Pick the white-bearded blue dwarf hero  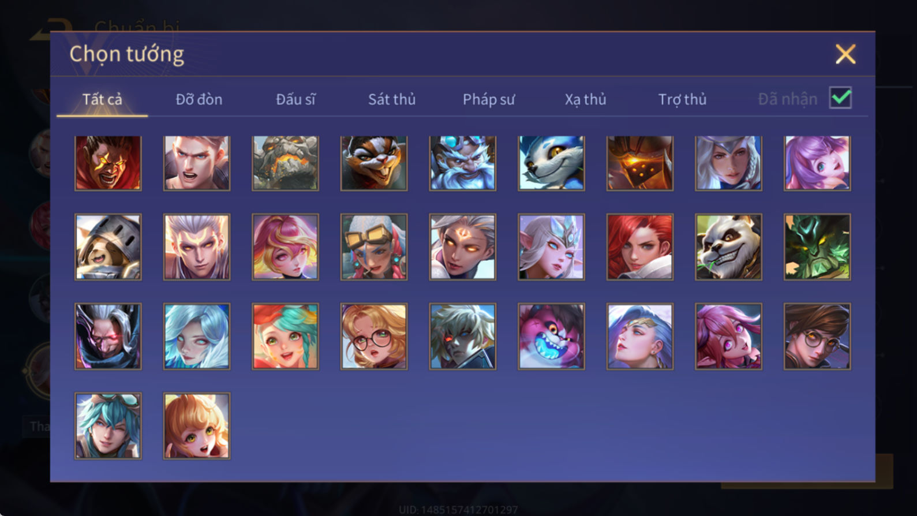[x=462, y=163]
